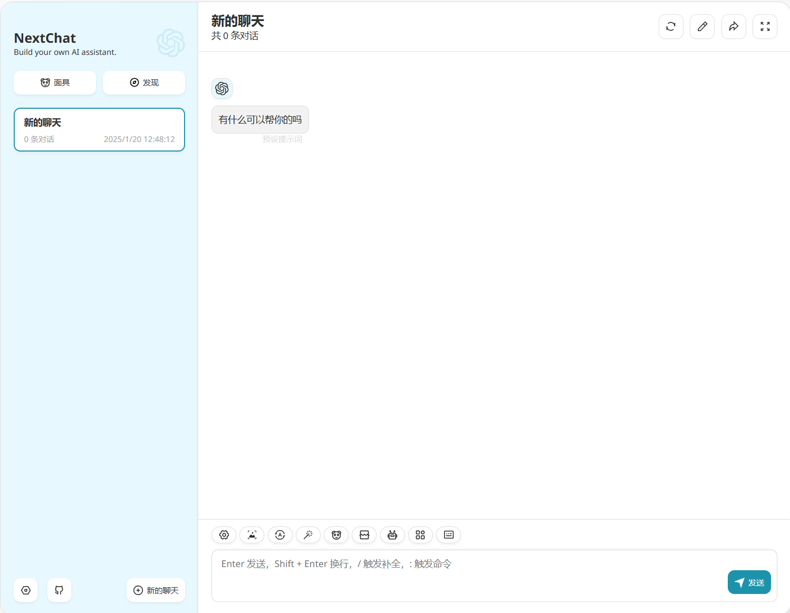Open app settings from the sidebar gear

click(x=25, y=590)
